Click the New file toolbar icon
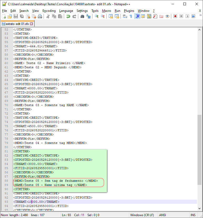 [4, 16]
